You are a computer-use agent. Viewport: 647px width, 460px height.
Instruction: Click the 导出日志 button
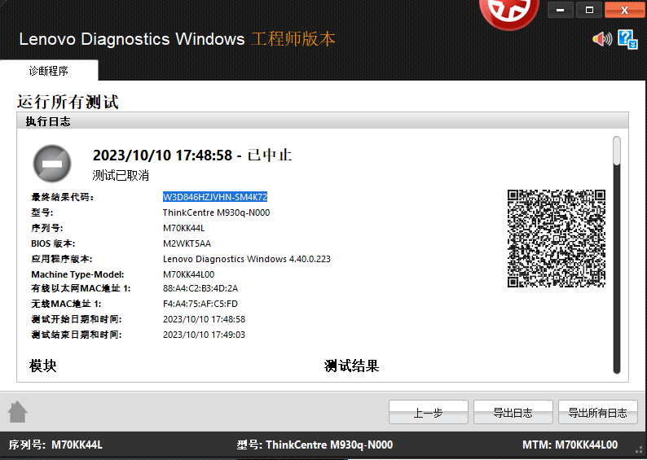coord(513,412)
